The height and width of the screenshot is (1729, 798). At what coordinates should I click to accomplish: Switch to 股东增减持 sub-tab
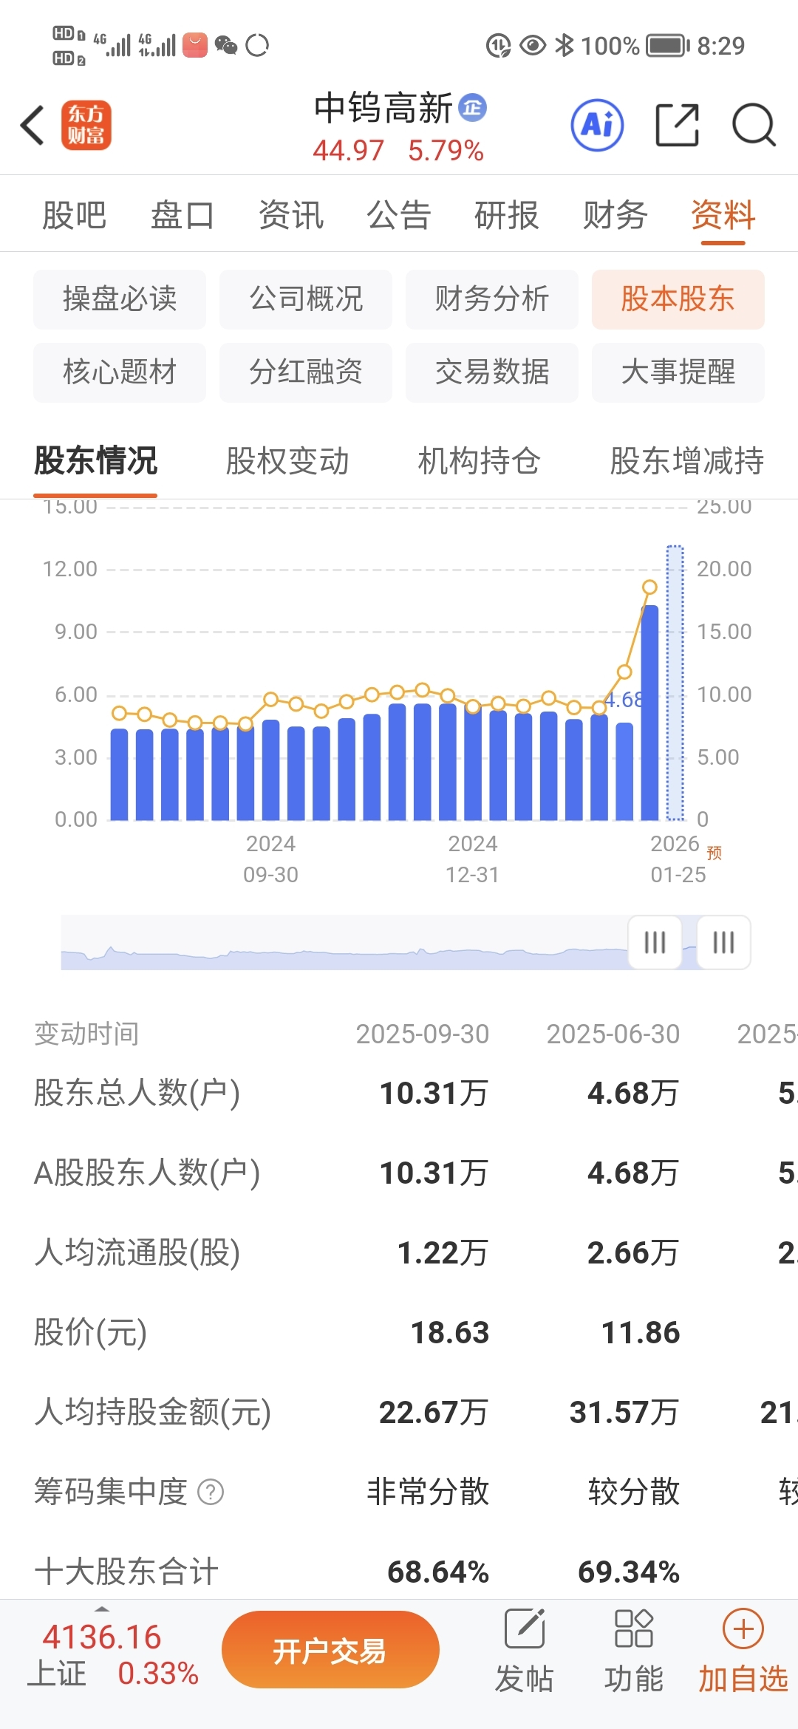[x=687, y=461]
